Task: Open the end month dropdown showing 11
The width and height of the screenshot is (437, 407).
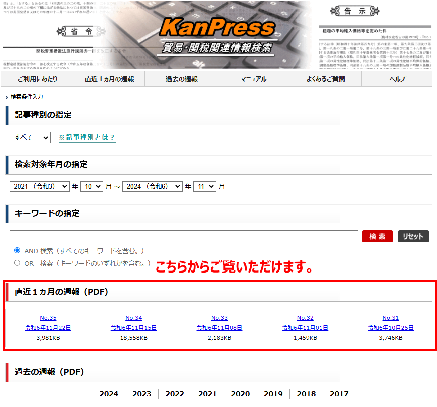Action: [205, 186]
